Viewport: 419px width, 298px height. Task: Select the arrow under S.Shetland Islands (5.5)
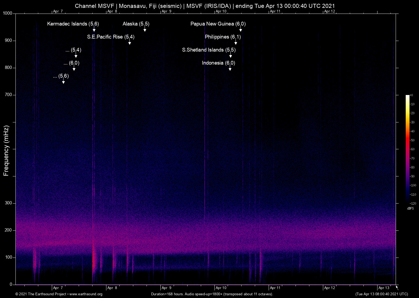coord(231,55)
